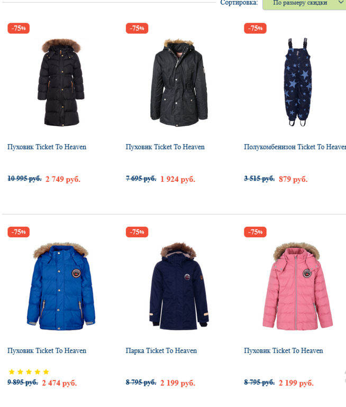Image resolution: width=346 pixels, height=407 pixels.
Task: Click -75% badge on black long coat
Action: click(19, 29)
